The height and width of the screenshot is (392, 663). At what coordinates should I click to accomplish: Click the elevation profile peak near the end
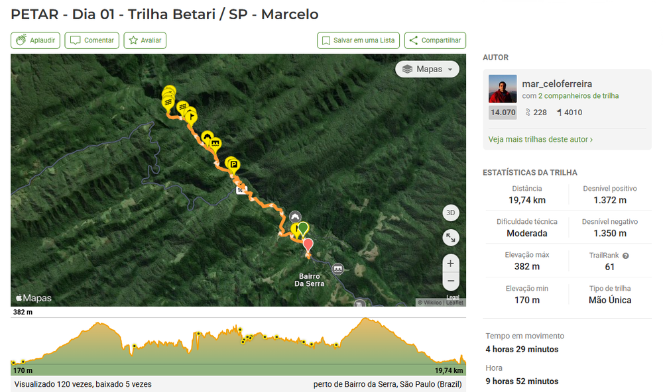[x=364, y=320]
